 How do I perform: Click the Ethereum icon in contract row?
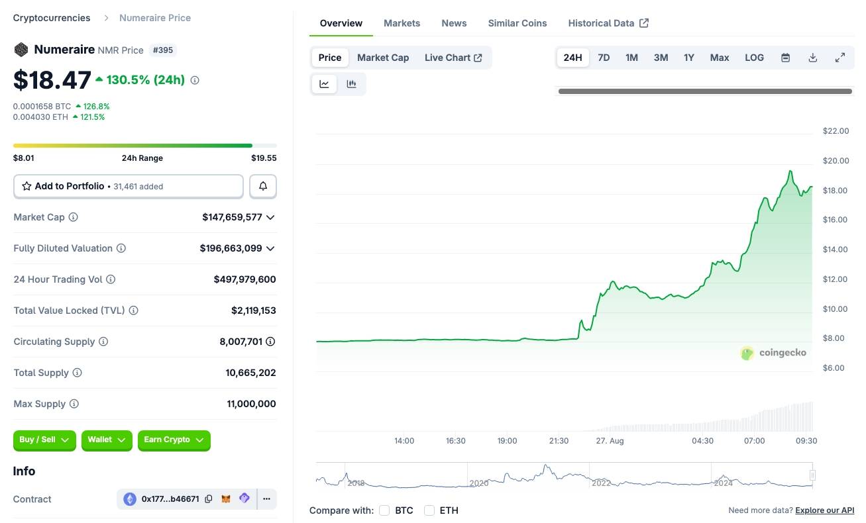(x=130, y=499)
